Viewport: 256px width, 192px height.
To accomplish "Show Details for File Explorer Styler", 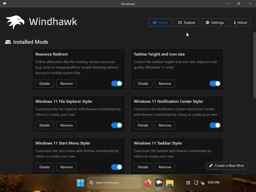I will [x=44, y=125].
